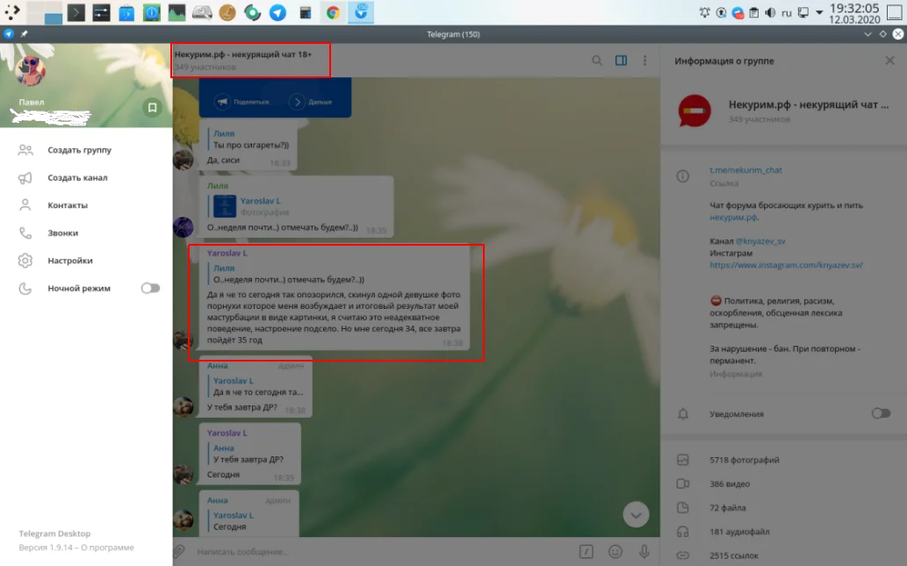Open system settings sliders icon in taskbar
Screen dimensions: 907x566
101,12
